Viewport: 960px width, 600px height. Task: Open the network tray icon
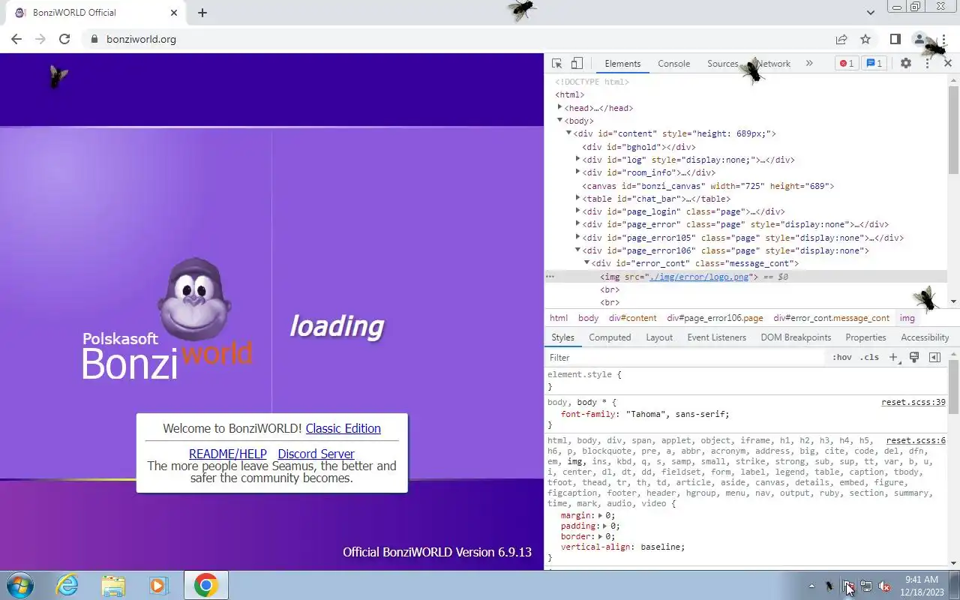866,586
